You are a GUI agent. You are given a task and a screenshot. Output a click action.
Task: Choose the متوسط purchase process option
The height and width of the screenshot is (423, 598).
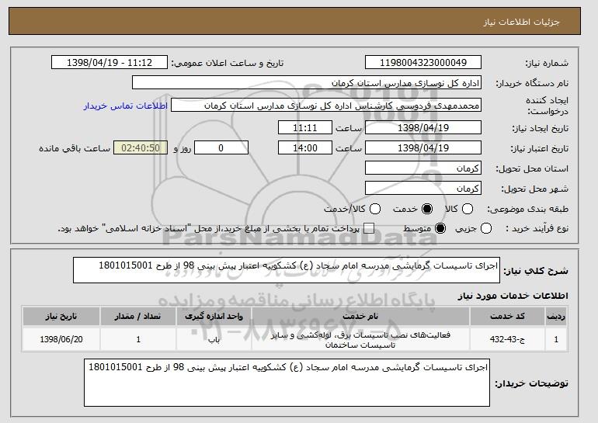tap(440, 229)
